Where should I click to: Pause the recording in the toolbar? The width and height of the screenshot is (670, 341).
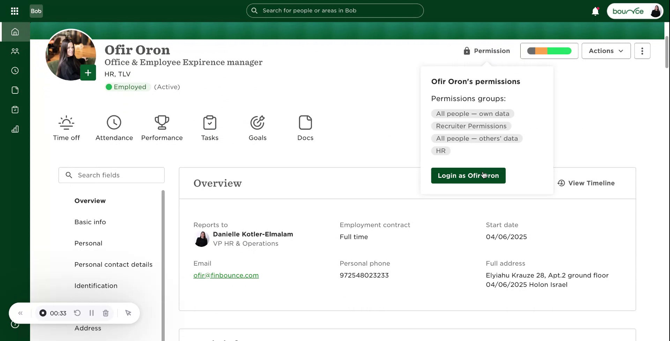[x=91, y=313]
